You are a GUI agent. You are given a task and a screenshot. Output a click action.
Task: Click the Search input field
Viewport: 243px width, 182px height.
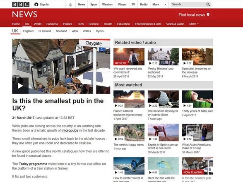coord(188,4)
